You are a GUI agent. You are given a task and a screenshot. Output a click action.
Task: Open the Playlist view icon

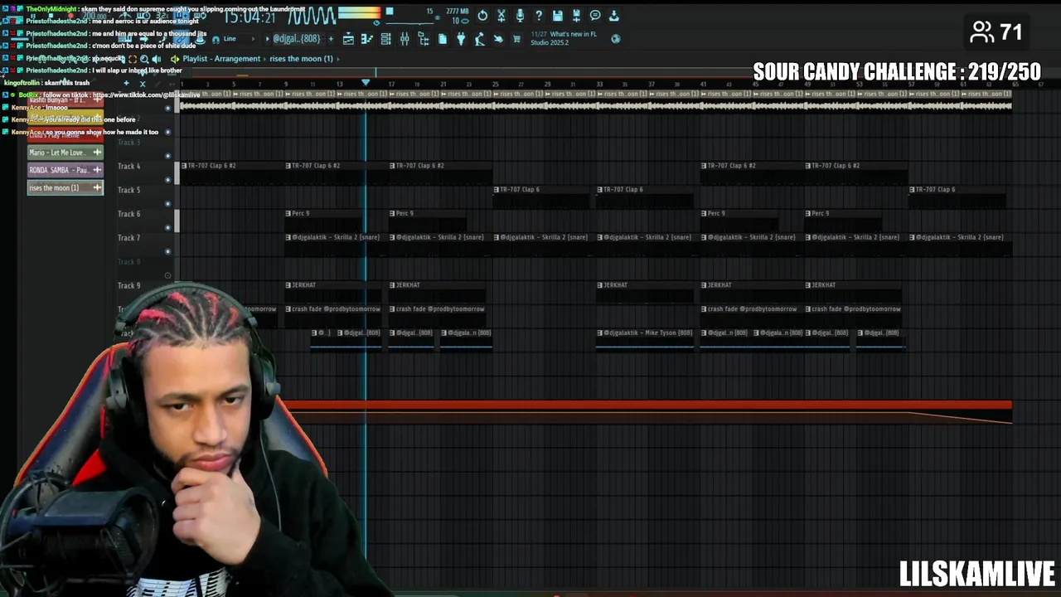[x=348, y=39]
